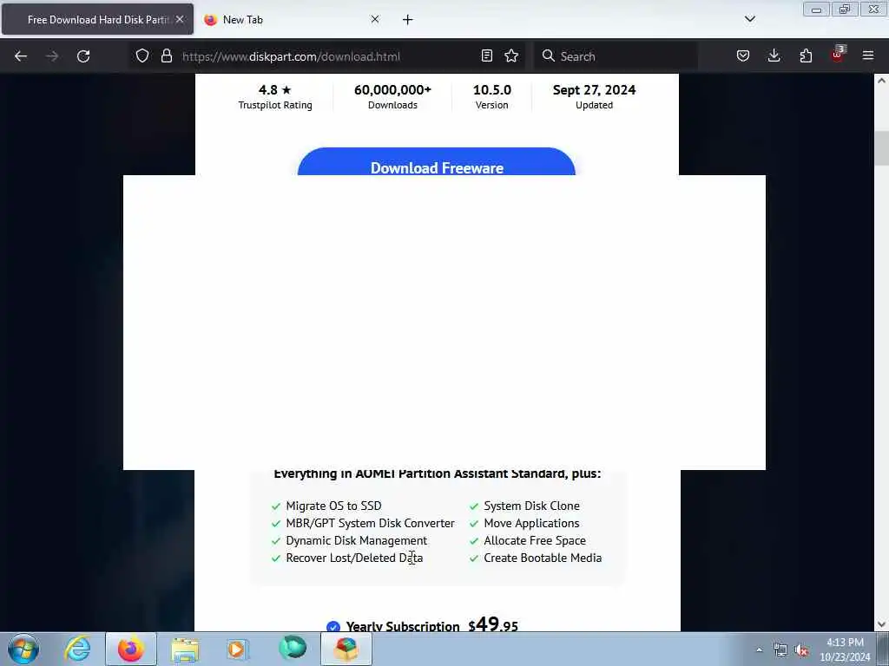Click the Dynamic Disk Management feature
The height and width of the screenshot is (666, 889).
pos(357,541)
